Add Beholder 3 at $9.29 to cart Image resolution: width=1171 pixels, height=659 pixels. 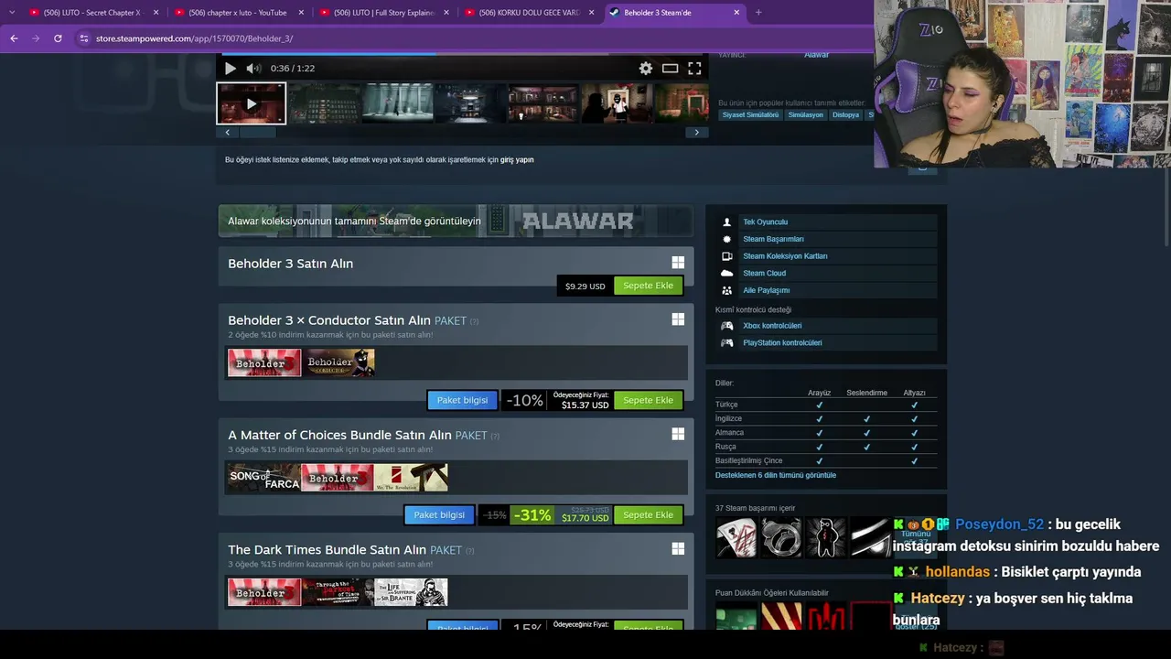point(648,286)
